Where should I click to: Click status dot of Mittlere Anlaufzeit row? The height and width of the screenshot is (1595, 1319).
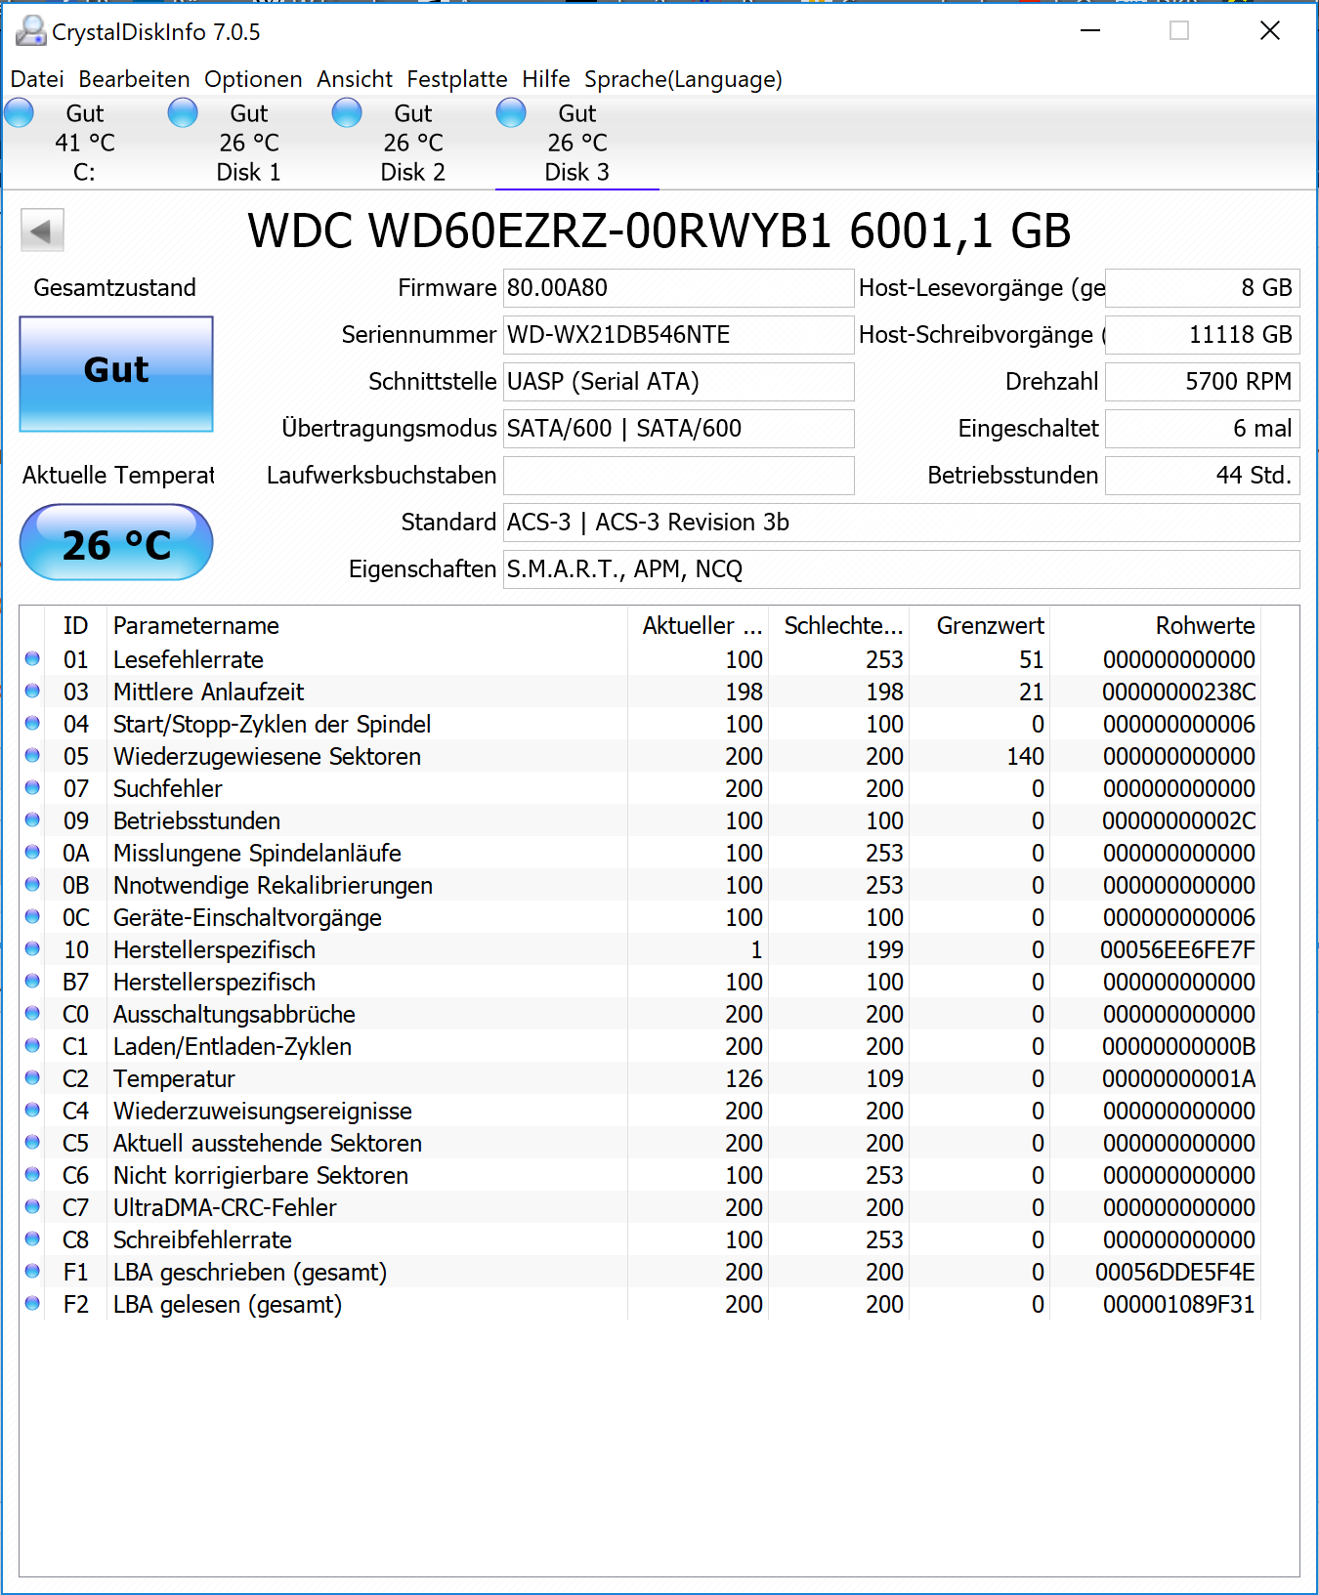pos(32,692)
